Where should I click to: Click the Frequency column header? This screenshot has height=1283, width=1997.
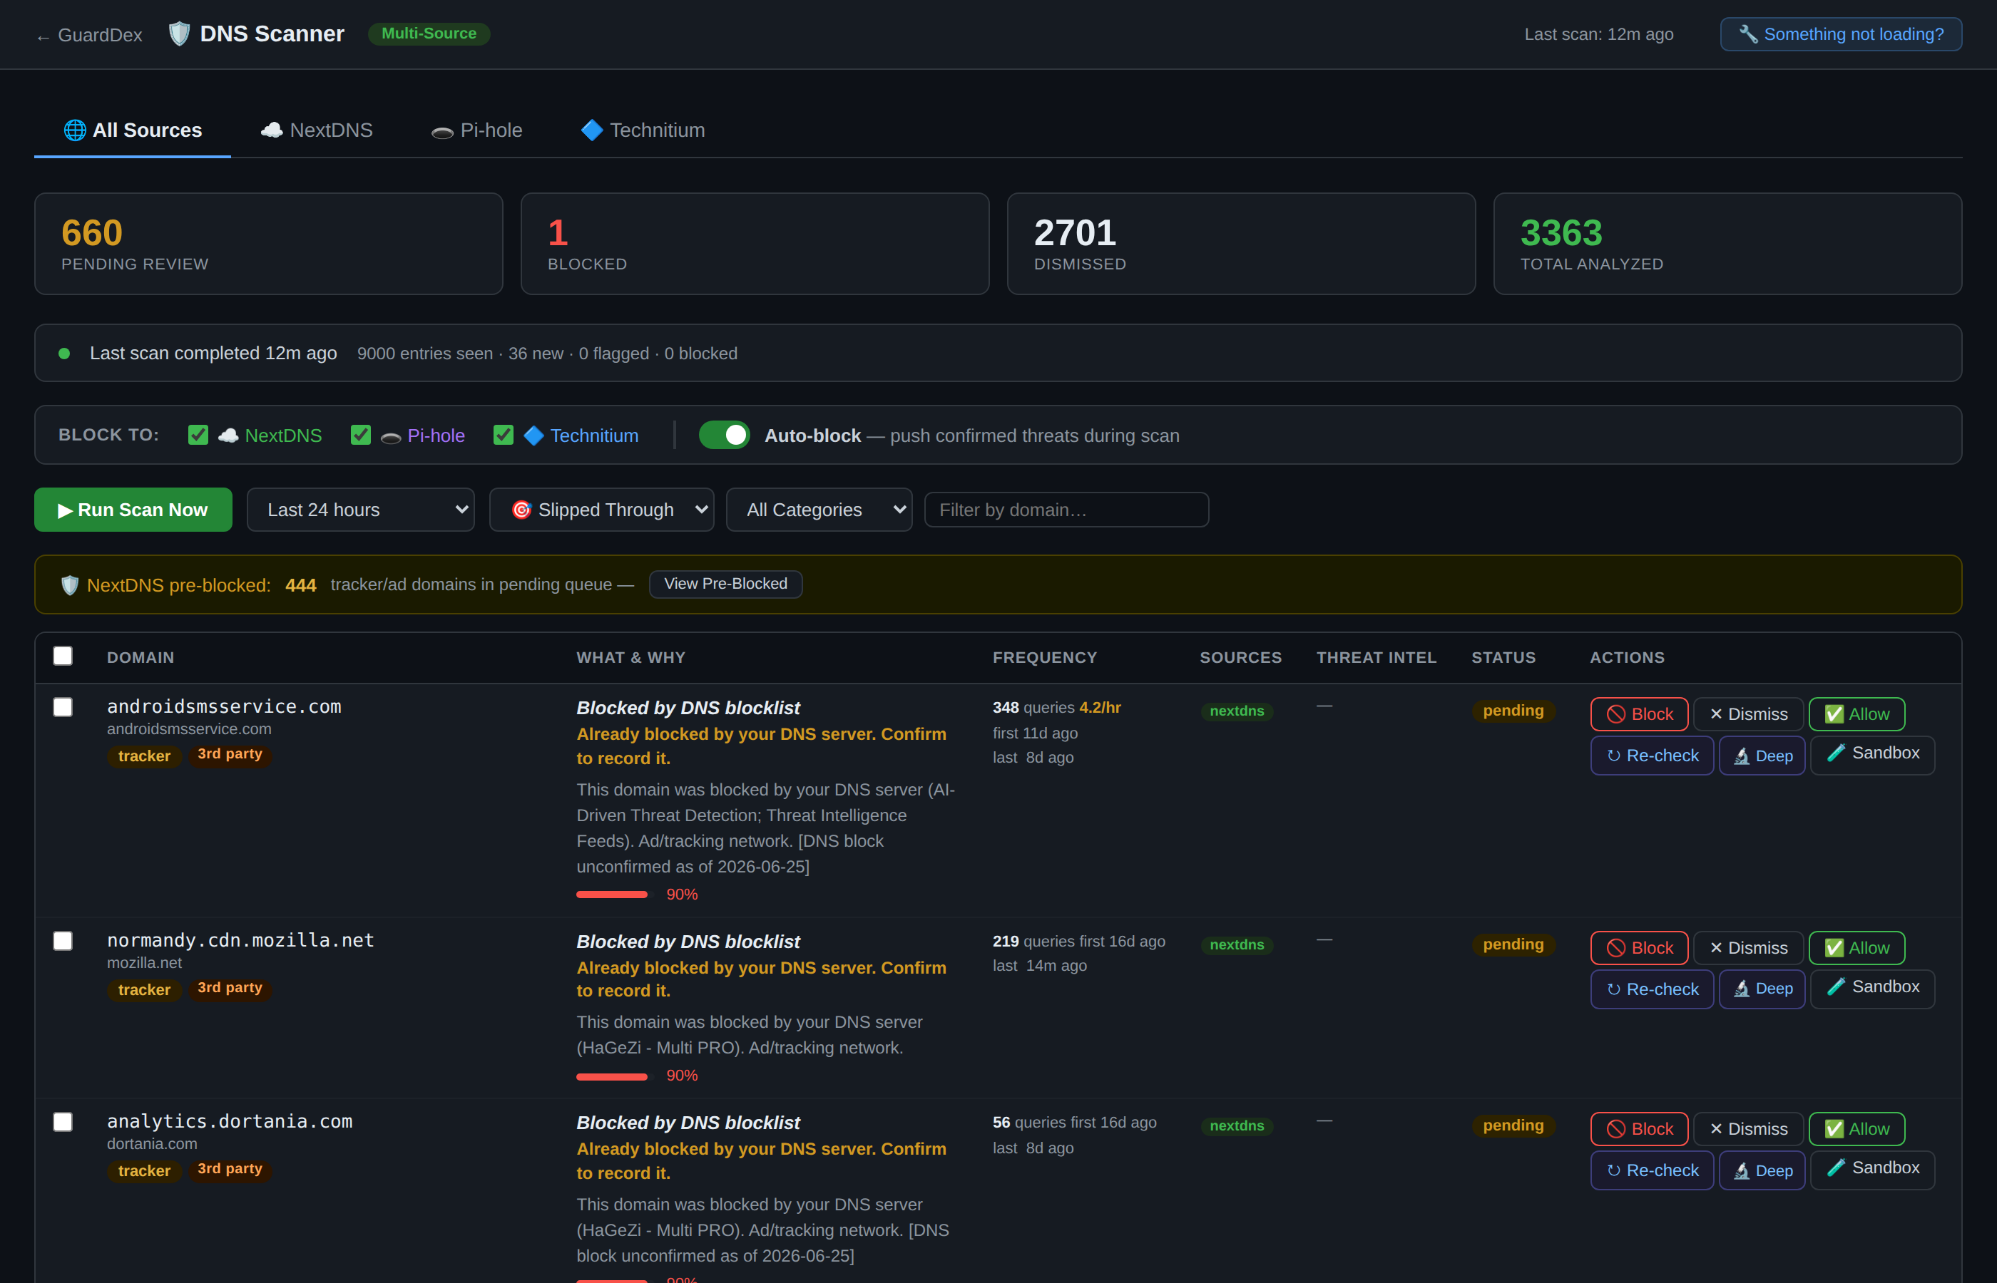tap(1044, 657)
